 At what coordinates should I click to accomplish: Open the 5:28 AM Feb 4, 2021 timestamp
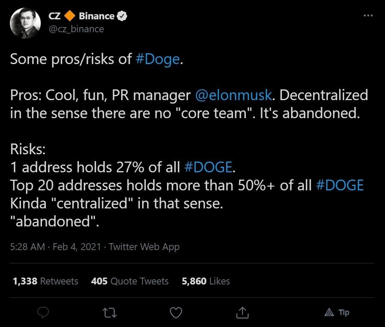click(56, 247)
